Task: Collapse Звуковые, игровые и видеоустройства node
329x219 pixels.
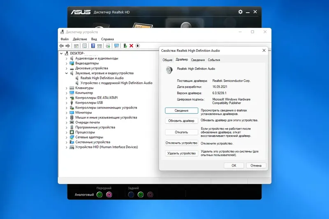Action: 67,73
